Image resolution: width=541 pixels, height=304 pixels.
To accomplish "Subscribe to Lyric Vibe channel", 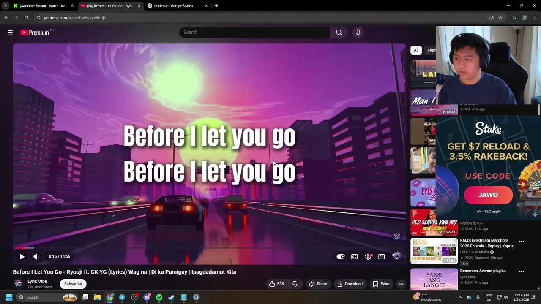I will pyautogui.click(x=73, y=284).
